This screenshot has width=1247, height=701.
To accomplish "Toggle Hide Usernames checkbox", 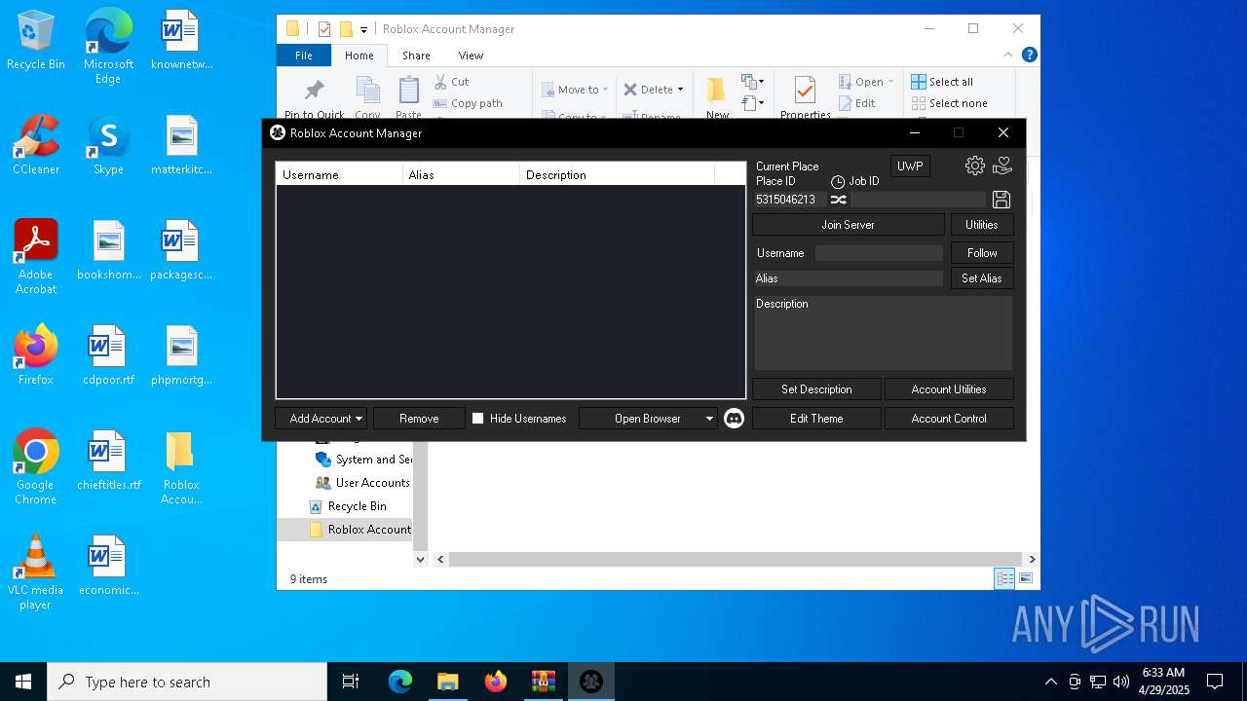I will tap(477, 419).
